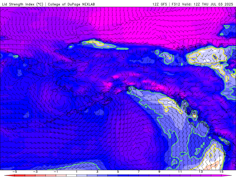Click the 'College of DuPage NEXLAB' label
The image size is (236, 177).
coord(71,4)
